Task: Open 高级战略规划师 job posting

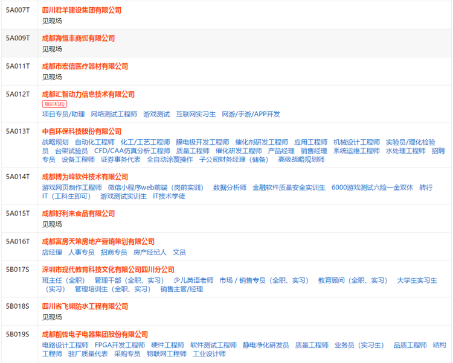Action: pyautogui.click(x=301, y=159)
